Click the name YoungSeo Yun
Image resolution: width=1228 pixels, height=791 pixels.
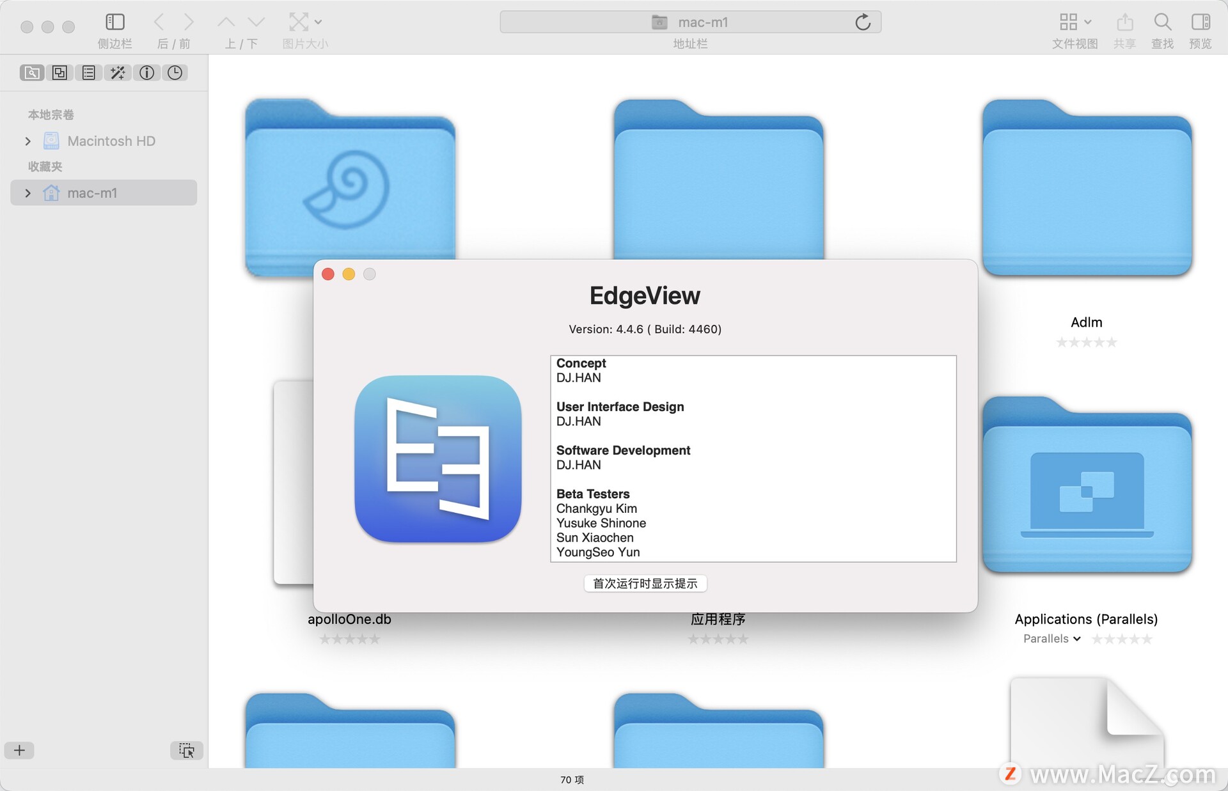coord(598,552)
